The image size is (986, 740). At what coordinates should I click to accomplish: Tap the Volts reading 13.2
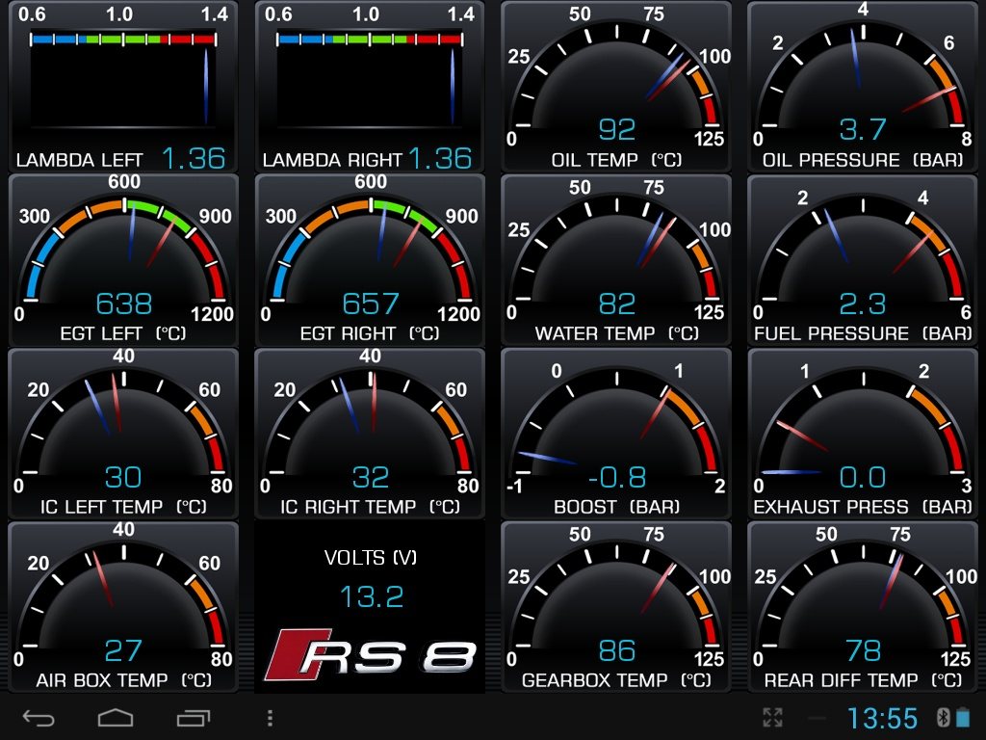click(x=371, y=596)
